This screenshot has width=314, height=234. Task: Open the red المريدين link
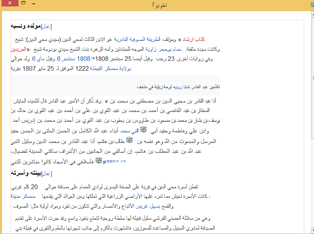19,49
